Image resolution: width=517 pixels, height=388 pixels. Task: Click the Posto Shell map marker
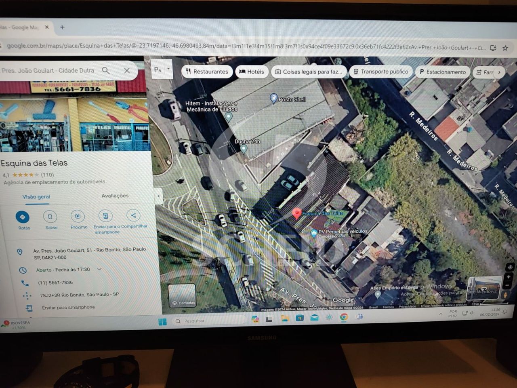click(x=273, y=98)
